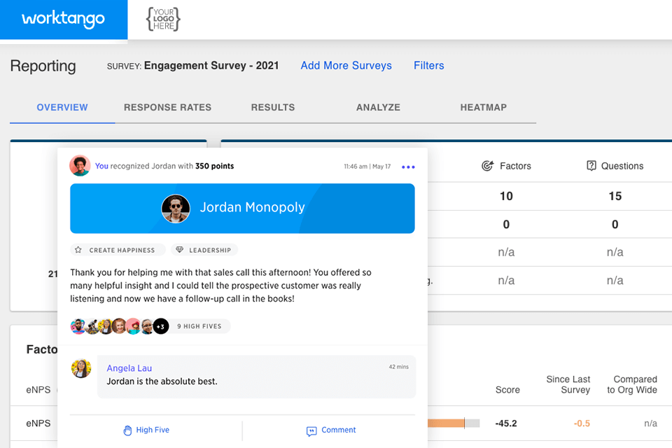672x448 pixels.
Task: Click the orange eNPS score bar
Action: [446, 423]
